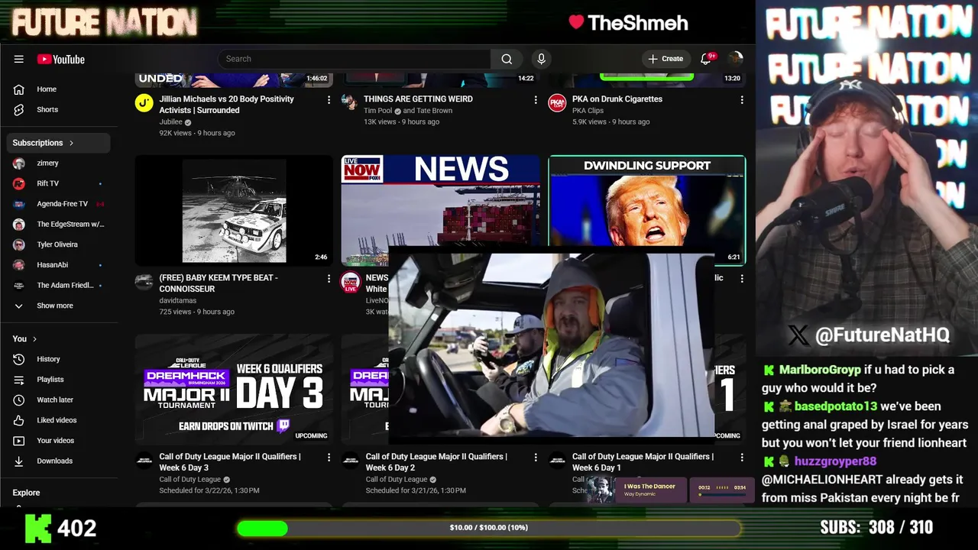Open more options for PKA on Drunk Cigarettes
The height and width of the screenshot is (550, 978).
tap(742, 100)
